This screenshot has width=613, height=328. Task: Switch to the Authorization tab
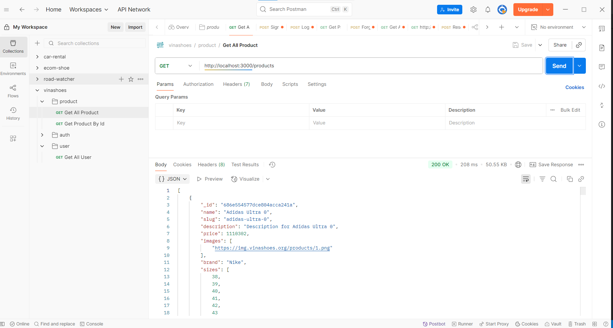pos(198,84)
